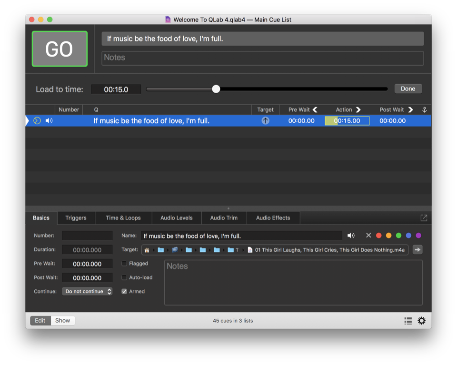This screenshot has height=365, width=457.
Task: Click into the Pre Wait time field
Action: point(87,264)
